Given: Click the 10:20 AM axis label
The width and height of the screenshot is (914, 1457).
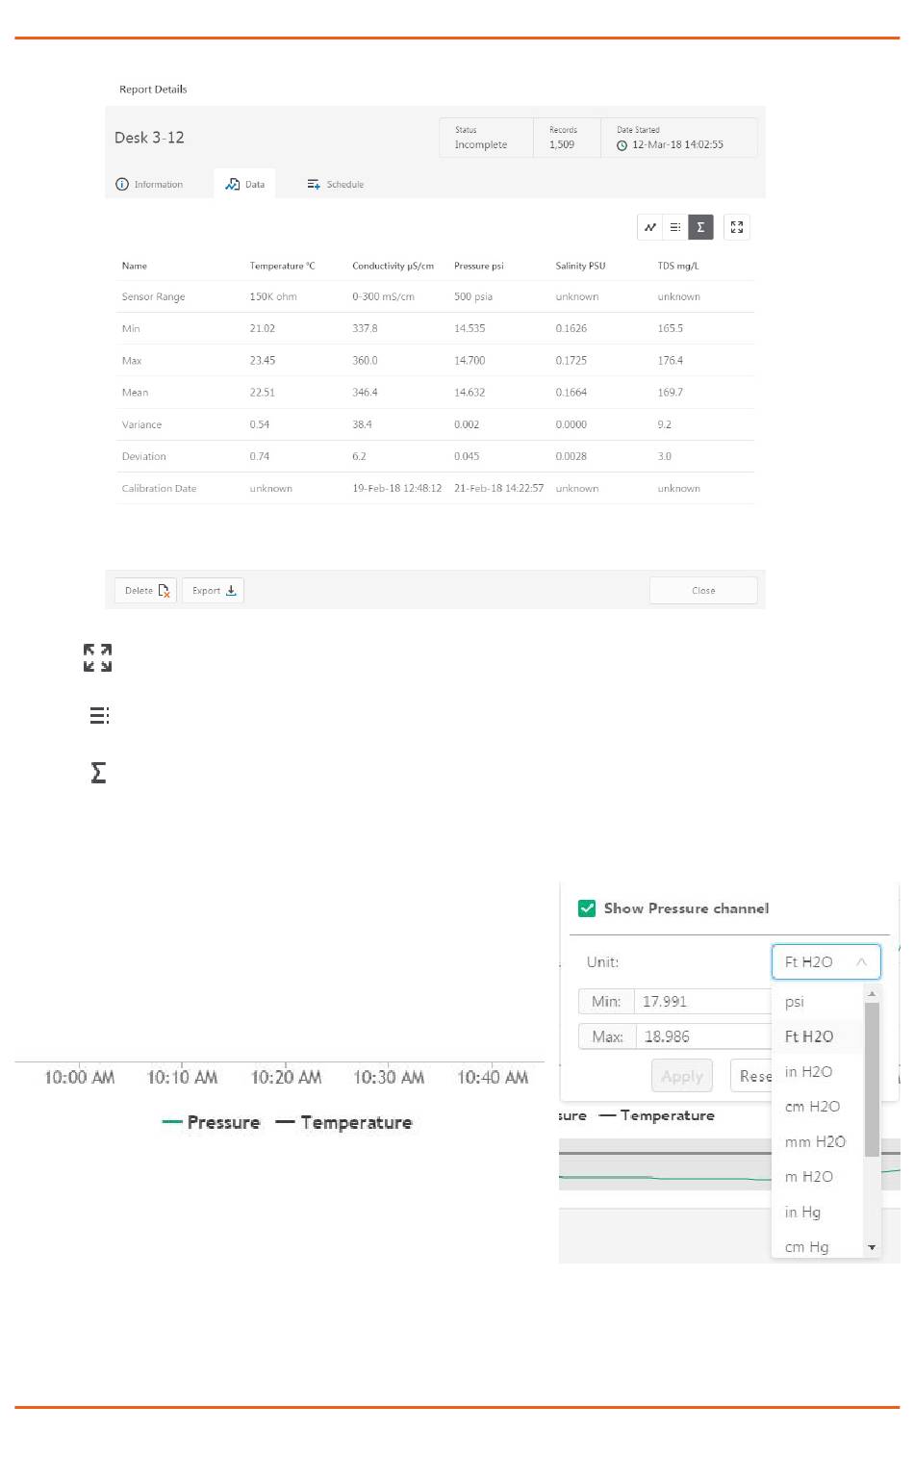Looking at the screenshot, I should (x=286, y=1077).
